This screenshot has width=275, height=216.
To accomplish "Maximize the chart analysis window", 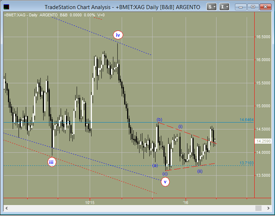I will [253, 7].
